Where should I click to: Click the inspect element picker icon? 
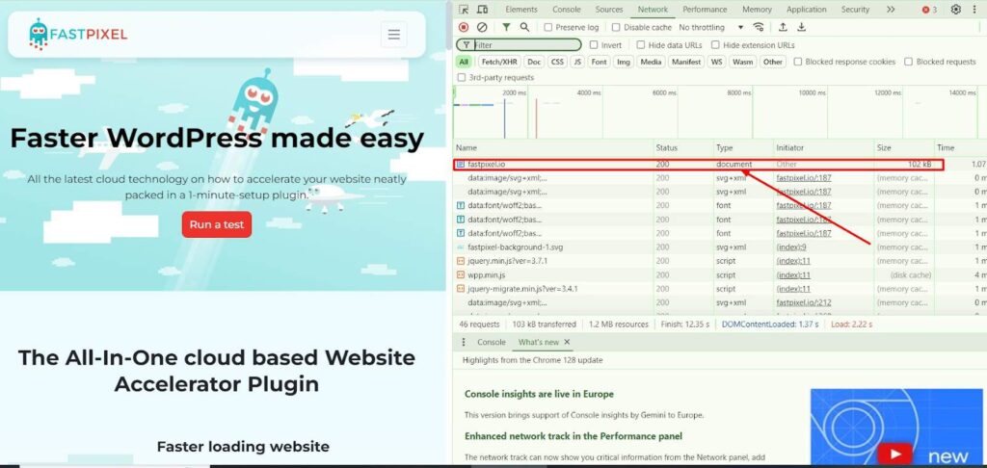coord(465,10)
